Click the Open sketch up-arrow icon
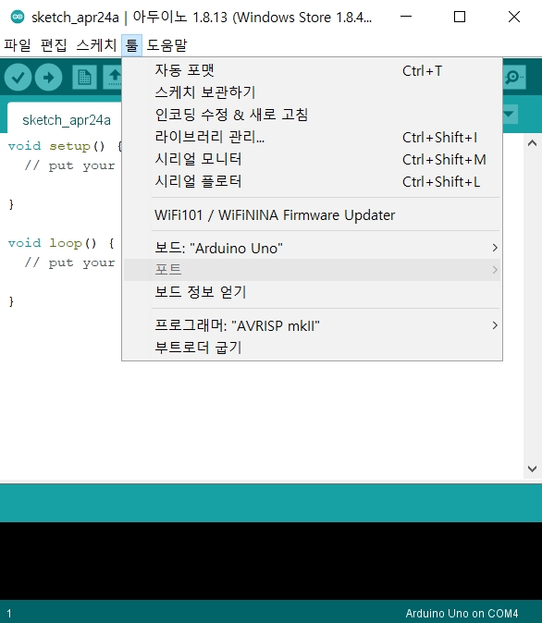 pos(113,77)
